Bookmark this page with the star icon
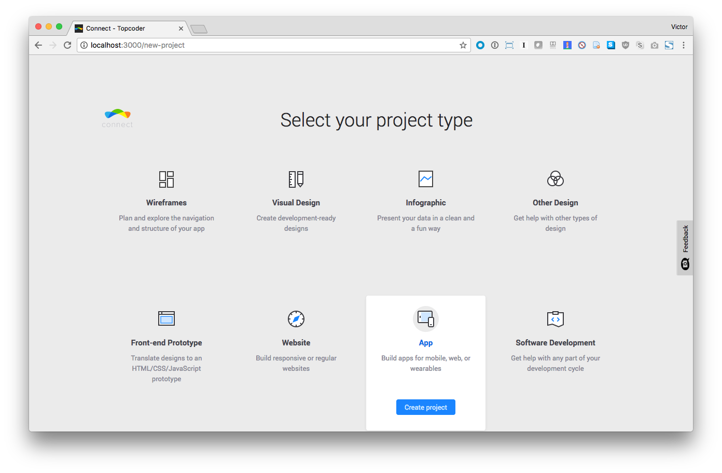The width and height of the screenshot is (722, 473). (463, 45)
